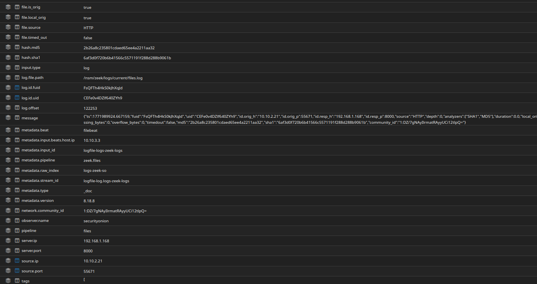This screenshot has width=537, height=284.
Task: Open the action menu stack for message
Action: point(8,118)
